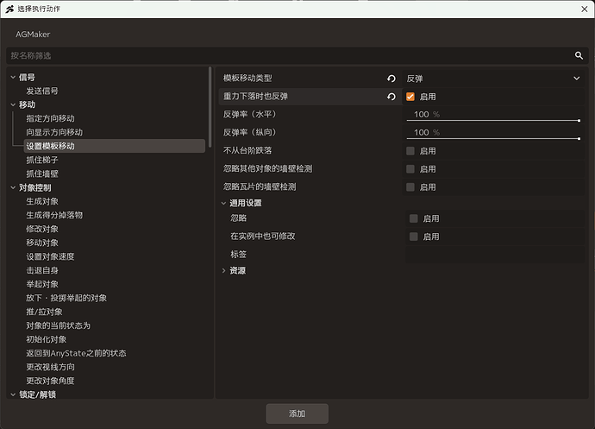The image size is (595, 429).
Task: Select 推/拉对象 action
Action: [x=44, y=312]
